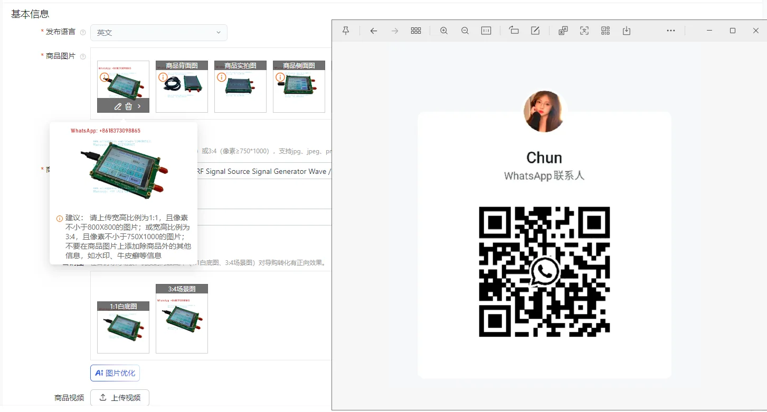Rotate the image in the viewer

tap(514, 31)
